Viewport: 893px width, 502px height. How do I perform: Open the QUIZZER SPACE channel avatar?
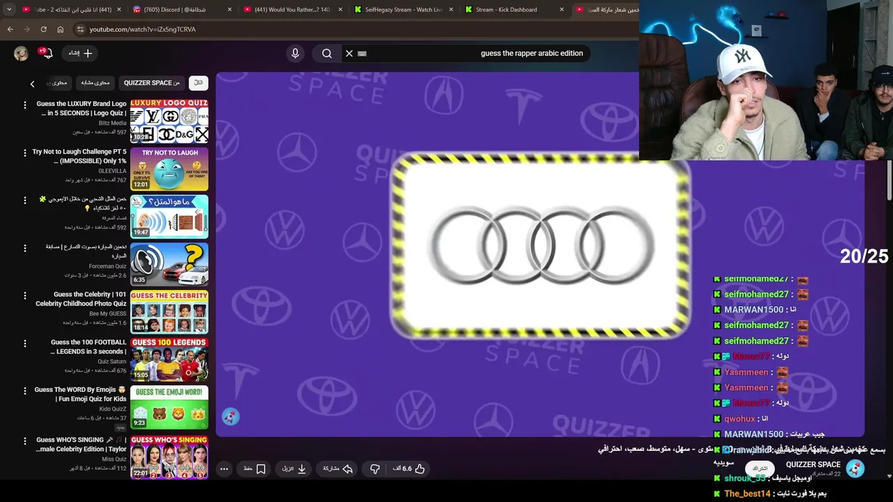point(856,469)
